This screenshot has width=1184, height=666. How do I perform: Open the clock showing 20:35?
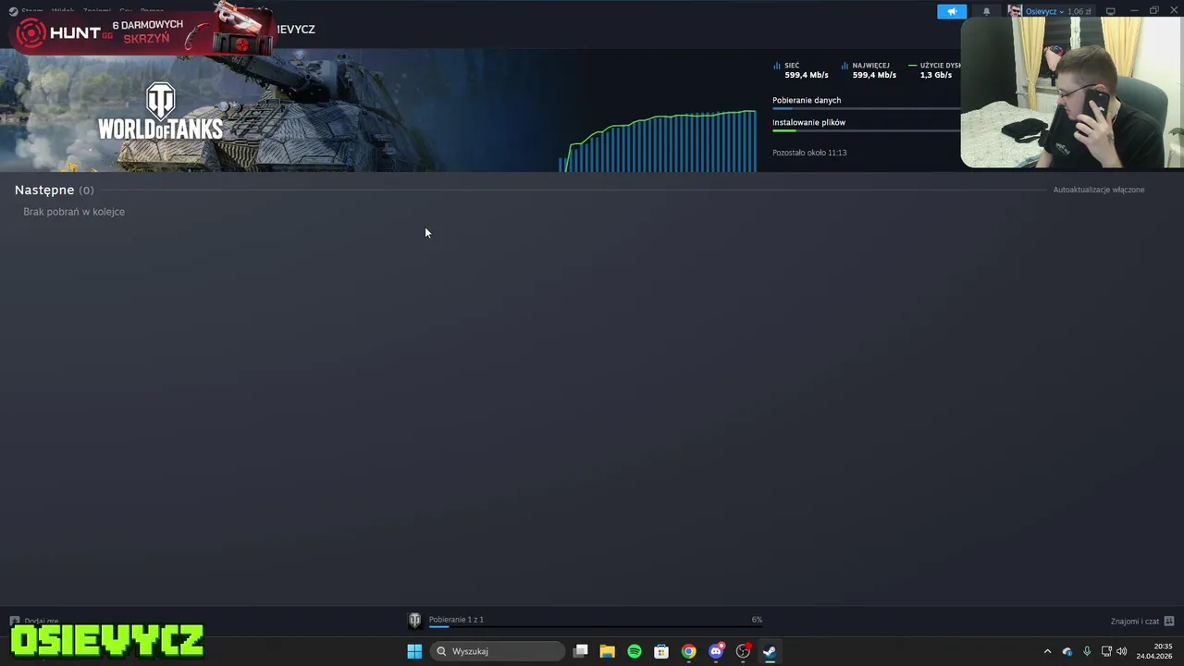tap(1154, 651)
